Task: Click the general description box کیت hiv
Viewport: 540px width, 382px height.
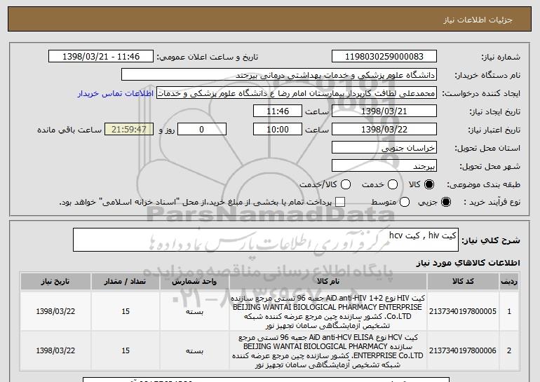Action: click(266, 240)
